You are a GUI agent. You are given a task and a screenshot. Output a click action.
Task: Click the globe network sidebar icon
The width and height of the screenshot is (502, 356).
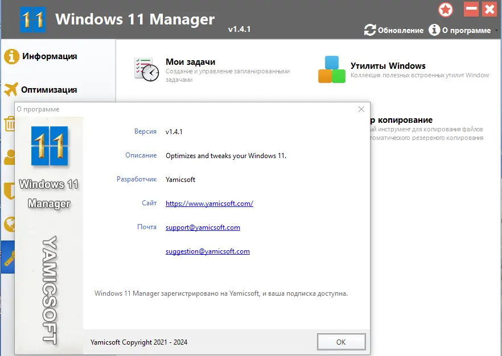10,224
